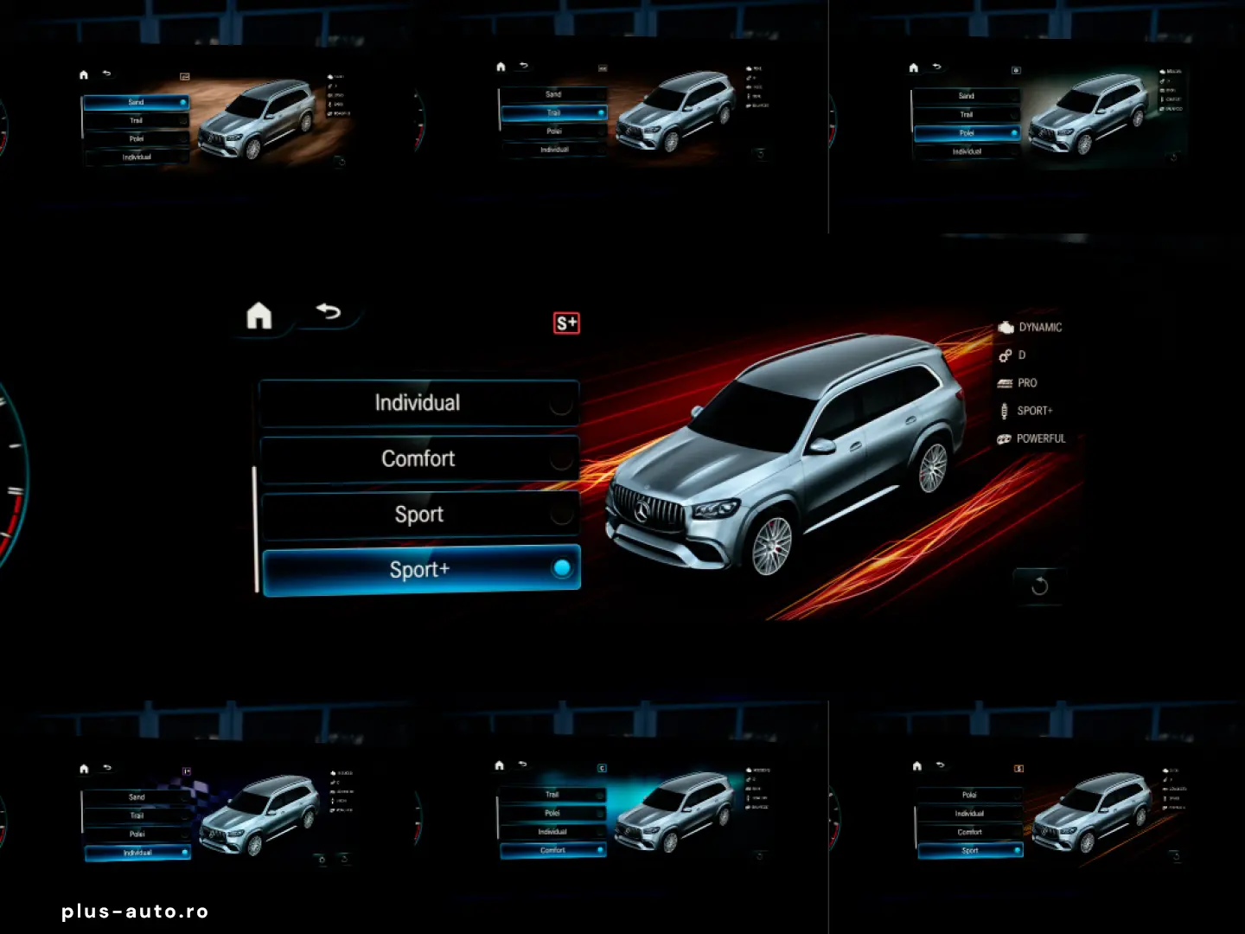Select the Individual radio button on large screen
Viewport: 1245px width, 934px height.
click(560, 403)
